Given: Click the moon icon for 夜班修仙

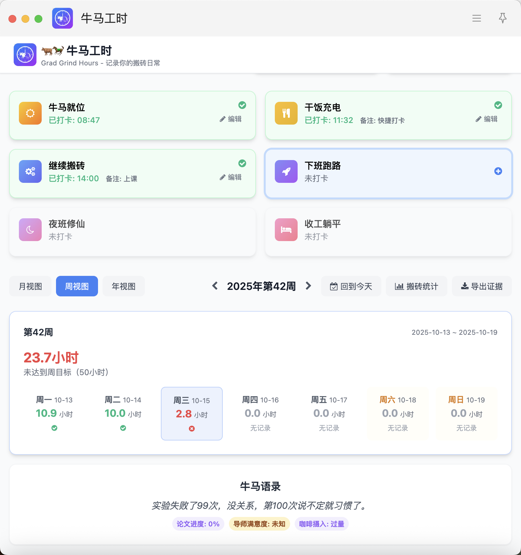Looking at the screenshot, I should [x=30, y=230].
